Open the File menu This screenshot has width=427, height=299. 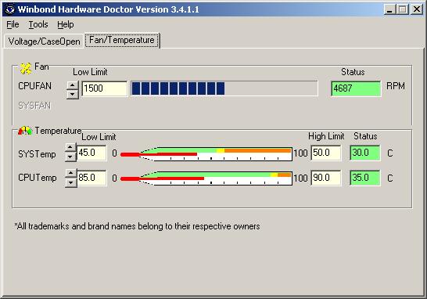pyautogui.click(x=13, y=24)
